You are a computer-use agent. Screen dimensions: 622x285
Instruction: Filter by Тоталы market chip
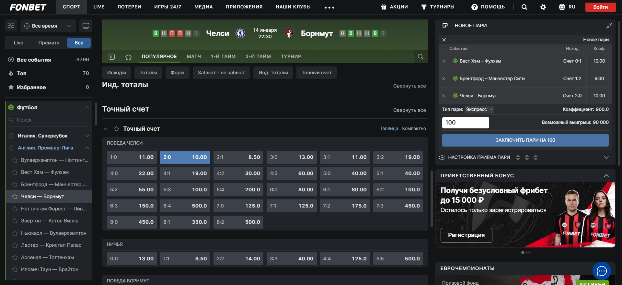[x=148, y=73]
